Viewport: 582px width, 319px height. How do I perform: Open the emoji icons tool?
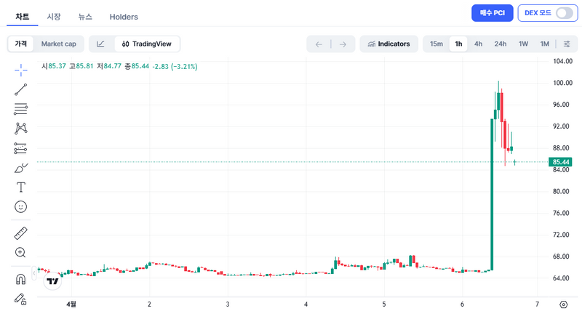[20, 207]
